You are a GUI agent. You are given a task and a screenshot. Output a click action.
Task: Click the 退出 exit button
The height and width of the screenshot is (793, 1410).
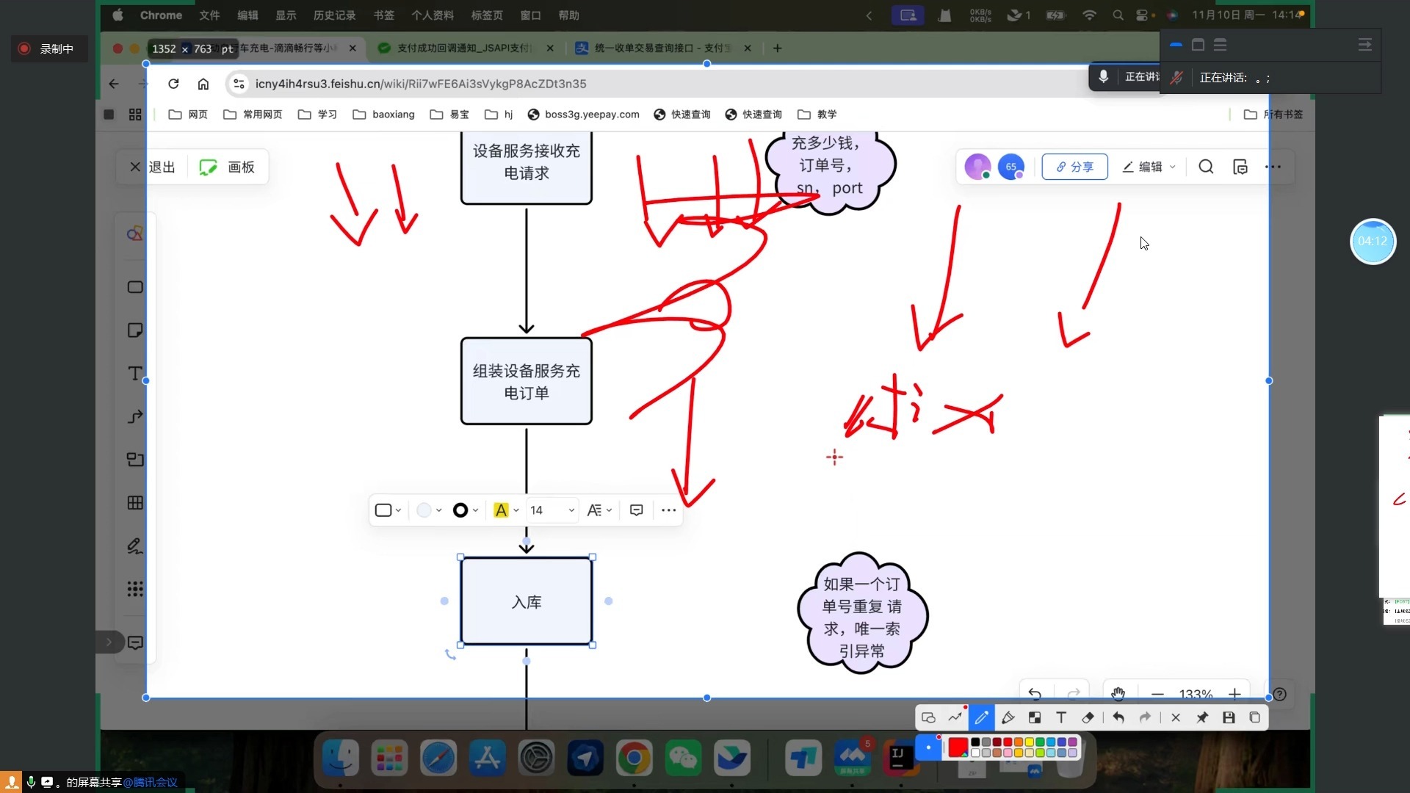153,167
